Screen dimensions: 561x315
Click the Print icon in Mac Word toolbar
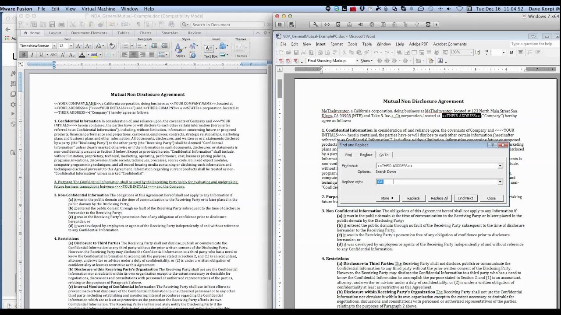coord(62,24)
